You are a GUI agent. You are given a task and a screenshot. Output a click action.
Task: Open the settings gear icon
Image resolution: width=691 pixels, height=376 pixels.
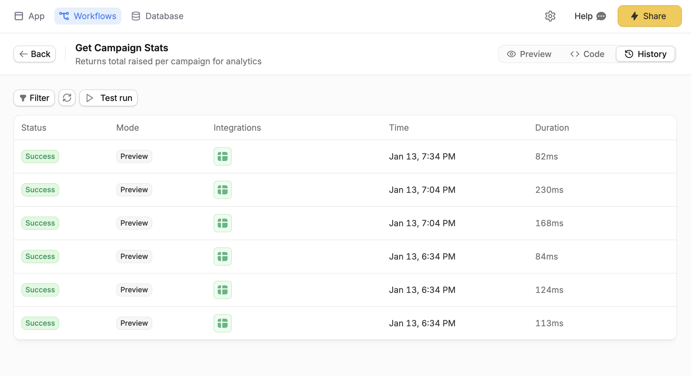tap(550, 16)
